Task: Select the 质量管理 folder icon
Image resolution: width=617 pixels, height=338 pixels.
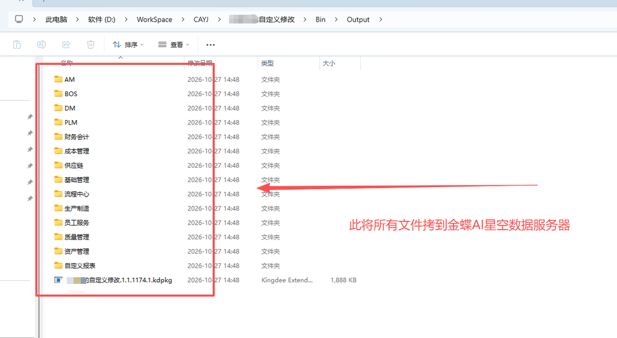Action: 58,237
